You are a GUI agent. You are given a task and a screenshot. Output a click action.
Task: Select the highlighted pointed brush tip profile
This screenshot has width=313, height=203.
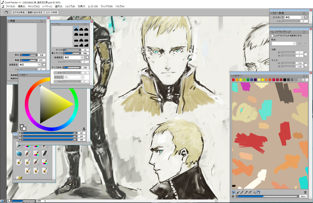pos(76,29)
